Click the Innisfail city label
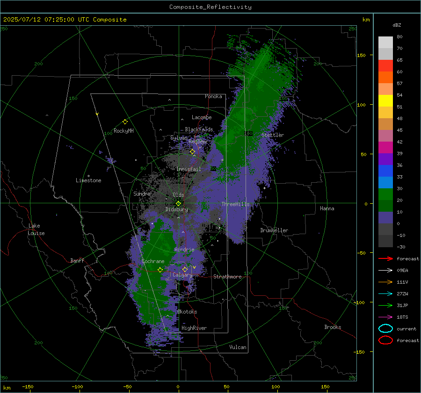421x393 pixels. pos(189,169)
